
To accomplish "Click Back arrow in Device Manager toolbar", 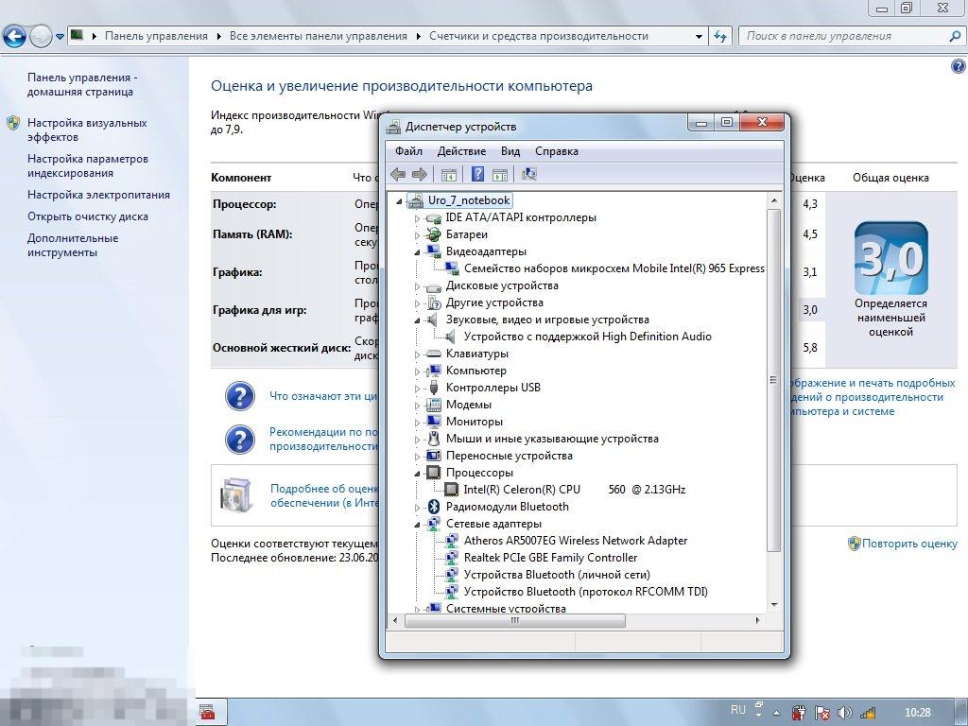I will (398, 175).
